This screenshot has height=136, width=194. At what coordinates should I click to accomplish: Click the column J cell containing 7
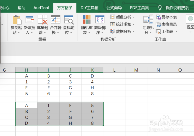70,94
